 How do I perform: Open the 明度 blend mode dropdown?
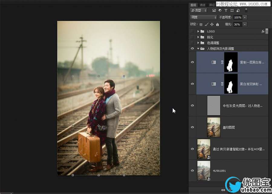203,18
